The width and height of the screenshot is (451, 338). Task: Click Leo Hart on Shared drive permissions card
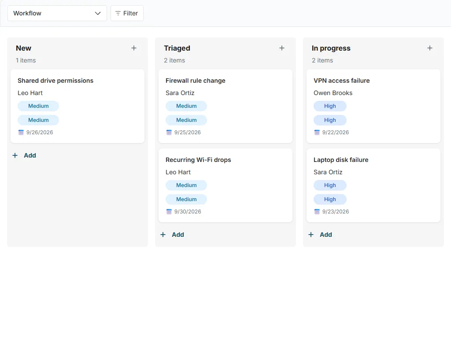[x=30, y=93]
